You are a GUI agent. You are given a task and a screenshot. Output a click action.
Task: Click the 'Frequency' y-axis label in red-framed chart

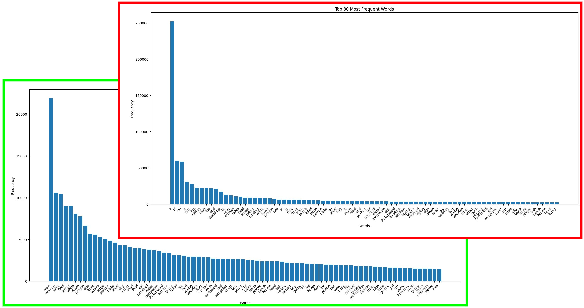coord(132,109)
